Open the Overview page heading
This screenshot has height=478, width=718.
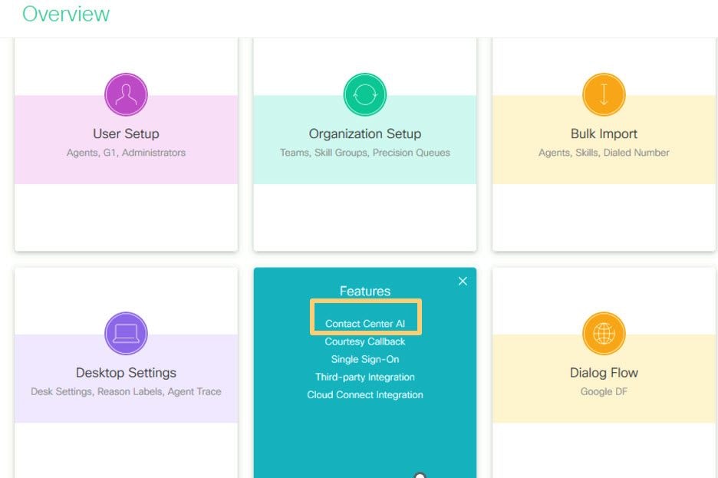pyautogui.click(x=65, y=13)
